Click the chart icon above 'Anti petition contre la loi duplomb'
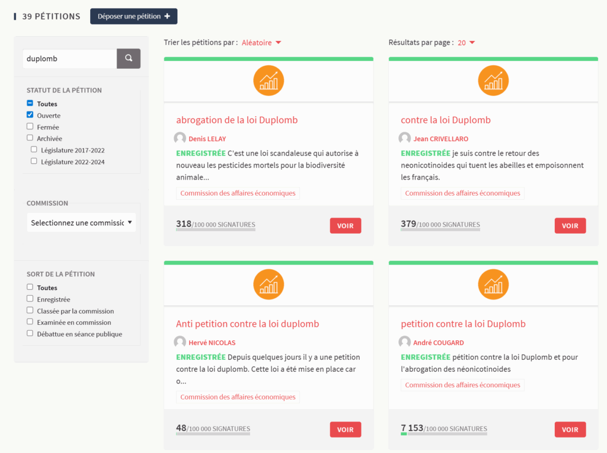 pyautogui.click(x=269, y=285)
